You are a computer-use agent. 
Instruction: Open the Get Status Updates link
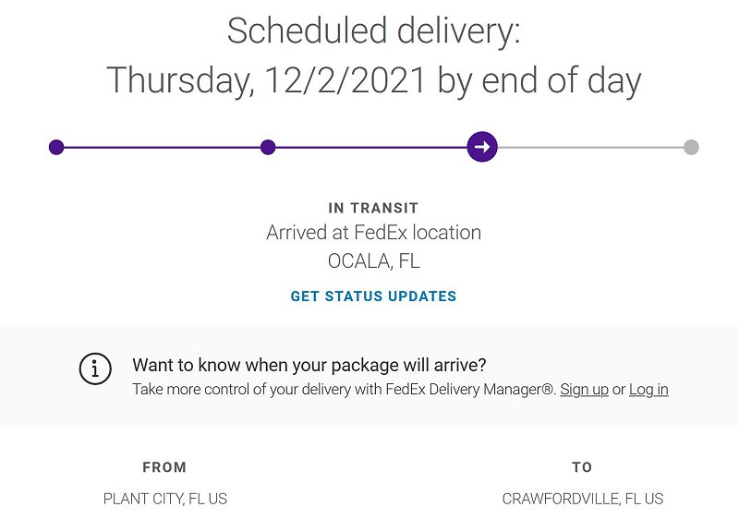point(373,296)
